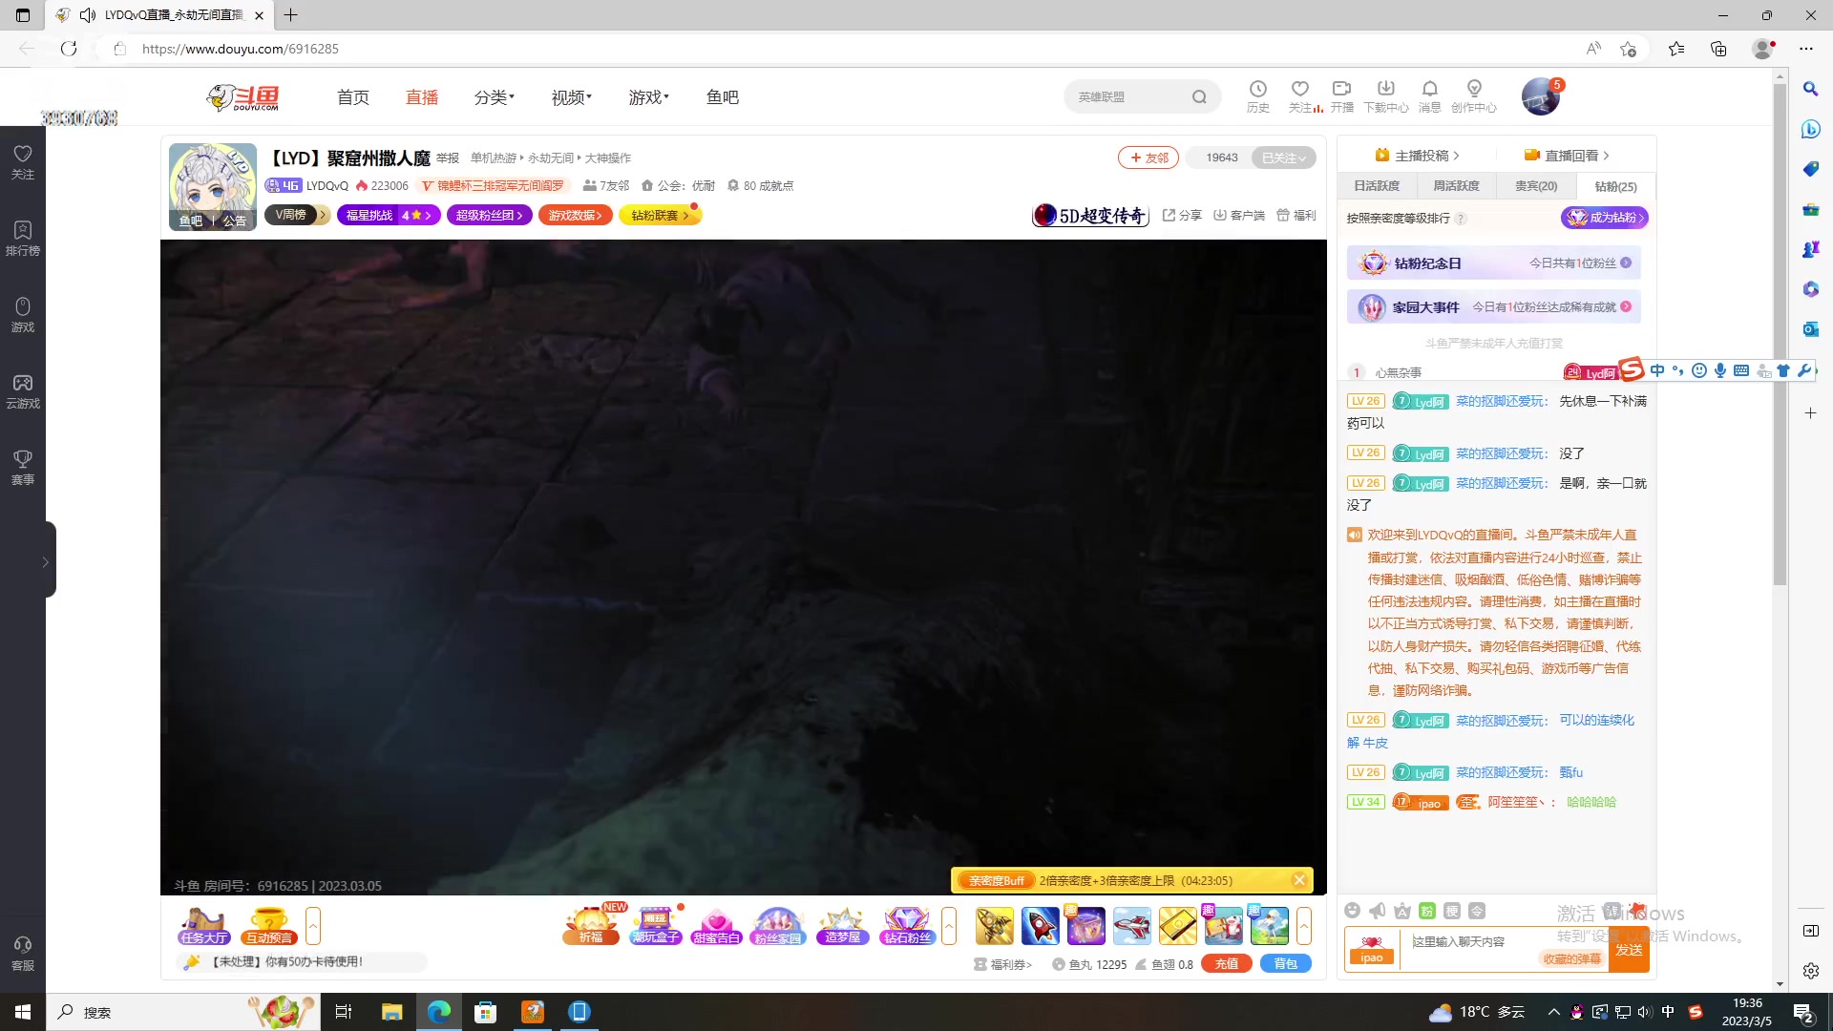This screenshot has height=1031, width=1833.
Task: Toggle the danmaku block icon above 发送
Action: [1612, 910]
